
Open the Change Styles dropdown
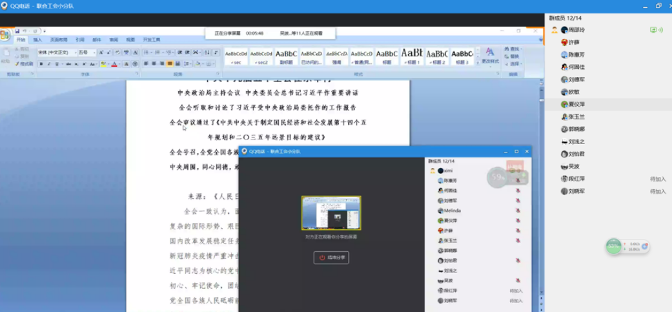[x=491, y=57]
